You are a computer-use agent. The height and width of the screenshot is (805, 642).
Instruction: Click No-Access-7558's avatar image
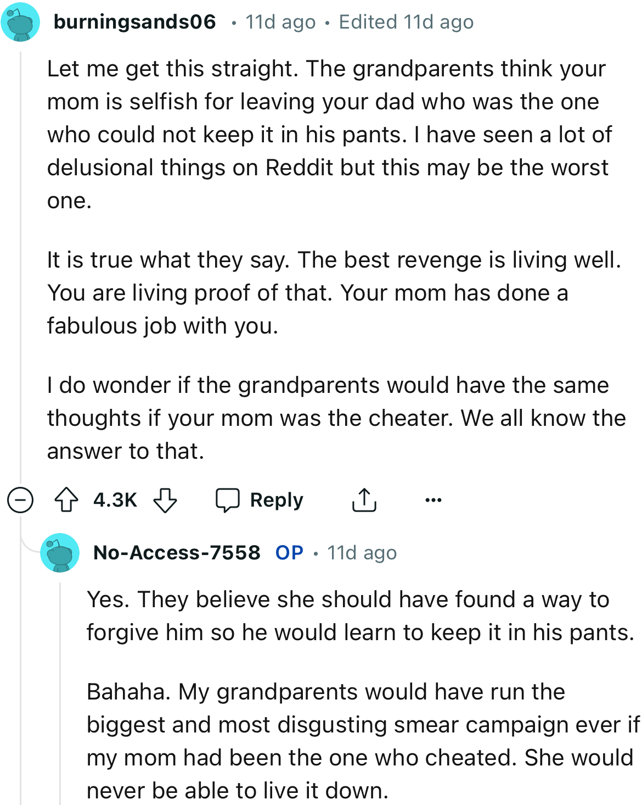(60, 553)
